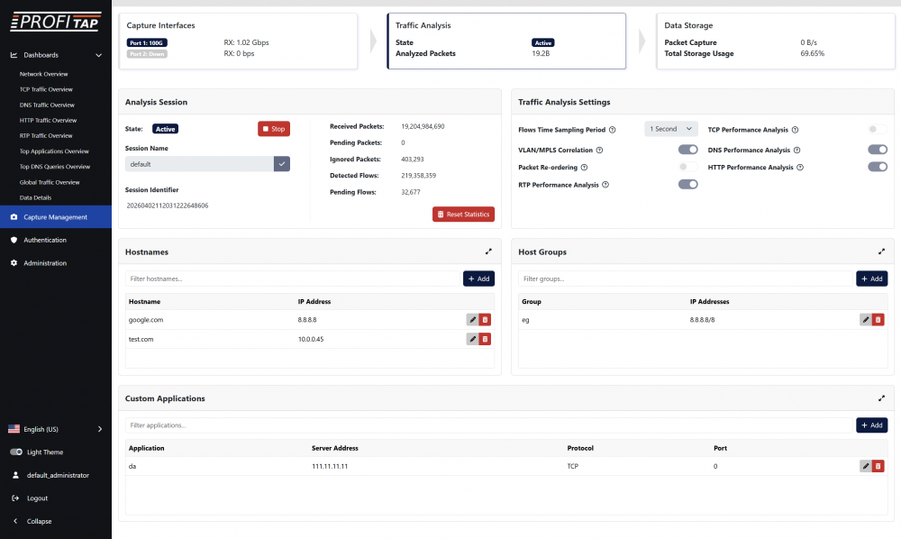901x539 pixels.
Task: Confirm session name with checkmark button
Action: 282,164
